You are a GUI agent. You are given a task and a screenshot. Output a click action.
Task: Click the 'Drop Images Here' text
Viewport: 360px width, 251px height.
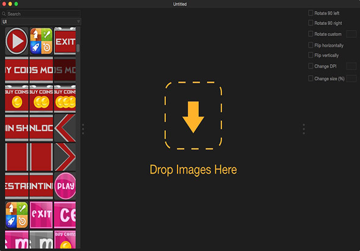pyautogui.click(x=193, y=170)
